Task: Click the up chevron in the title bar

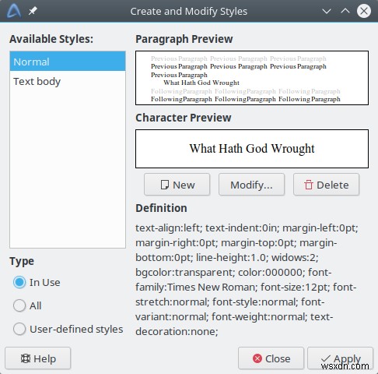Action: 345,11
